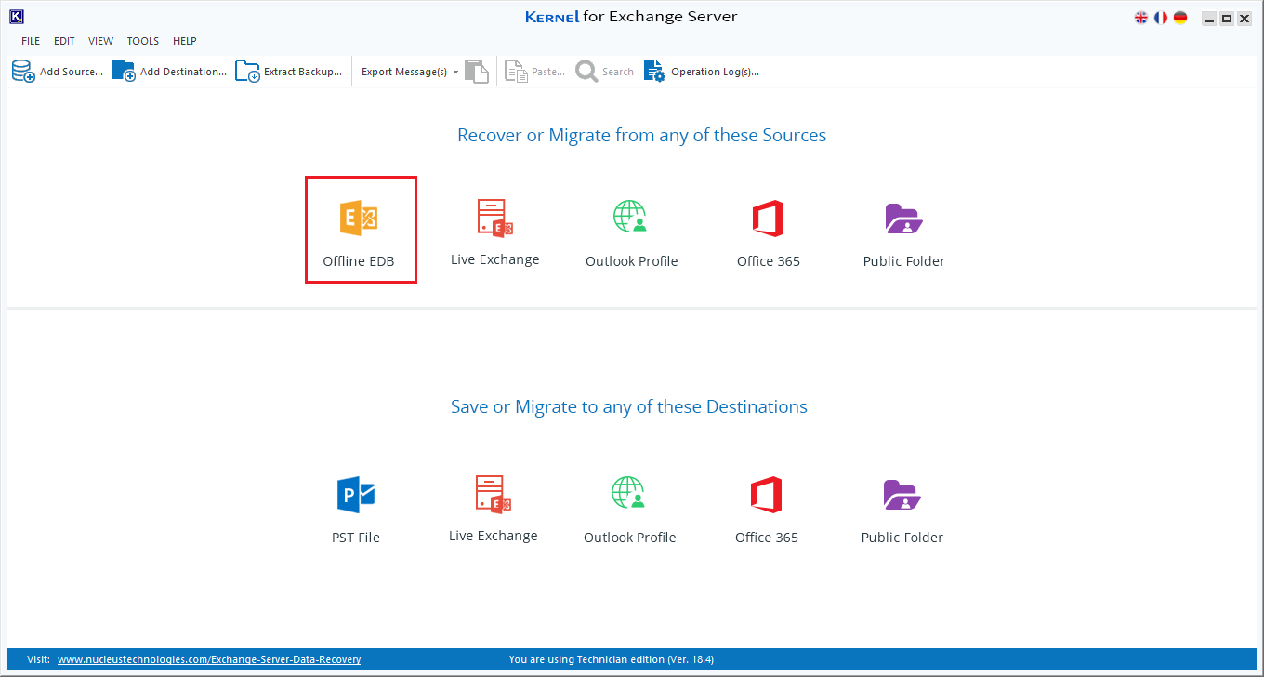Expand Export Message(s) dropdown arrow
The height and width of the screenshot is (677, 1264).
(x=455, y=73)
